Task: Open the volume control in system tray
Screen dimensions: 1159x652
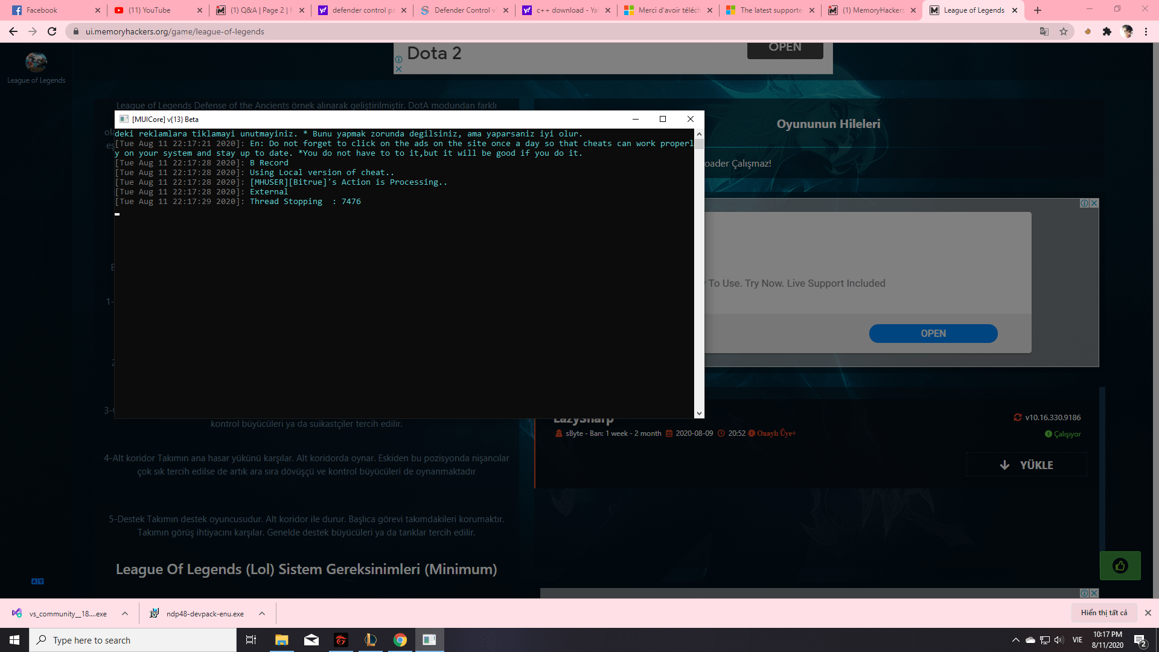Action: pyautogui.click(x=1059, y=640)
